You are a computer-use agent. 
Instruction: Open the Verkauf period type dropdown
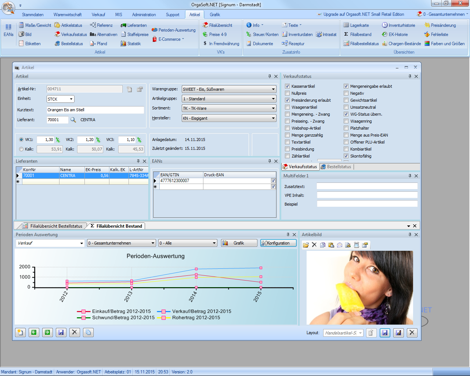[x=82, y=243]
